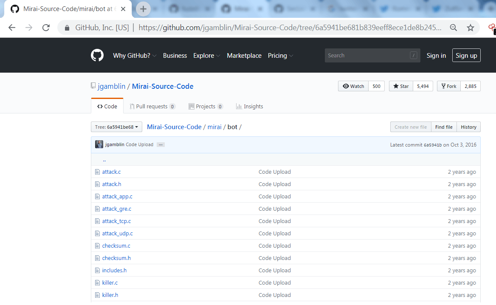496x305 pixels.
Task: Open the checksum.h file
Action: 116,258
